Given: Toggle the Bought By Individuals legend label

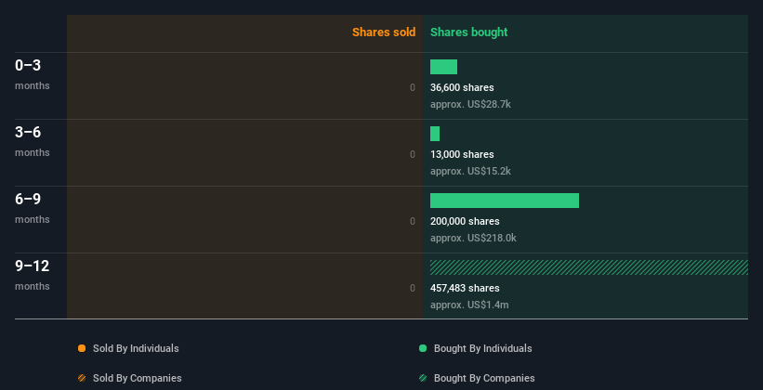Looking at the screenshot, I should [x=482, y=348].
